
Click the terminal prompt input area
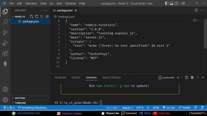[101, 102]
